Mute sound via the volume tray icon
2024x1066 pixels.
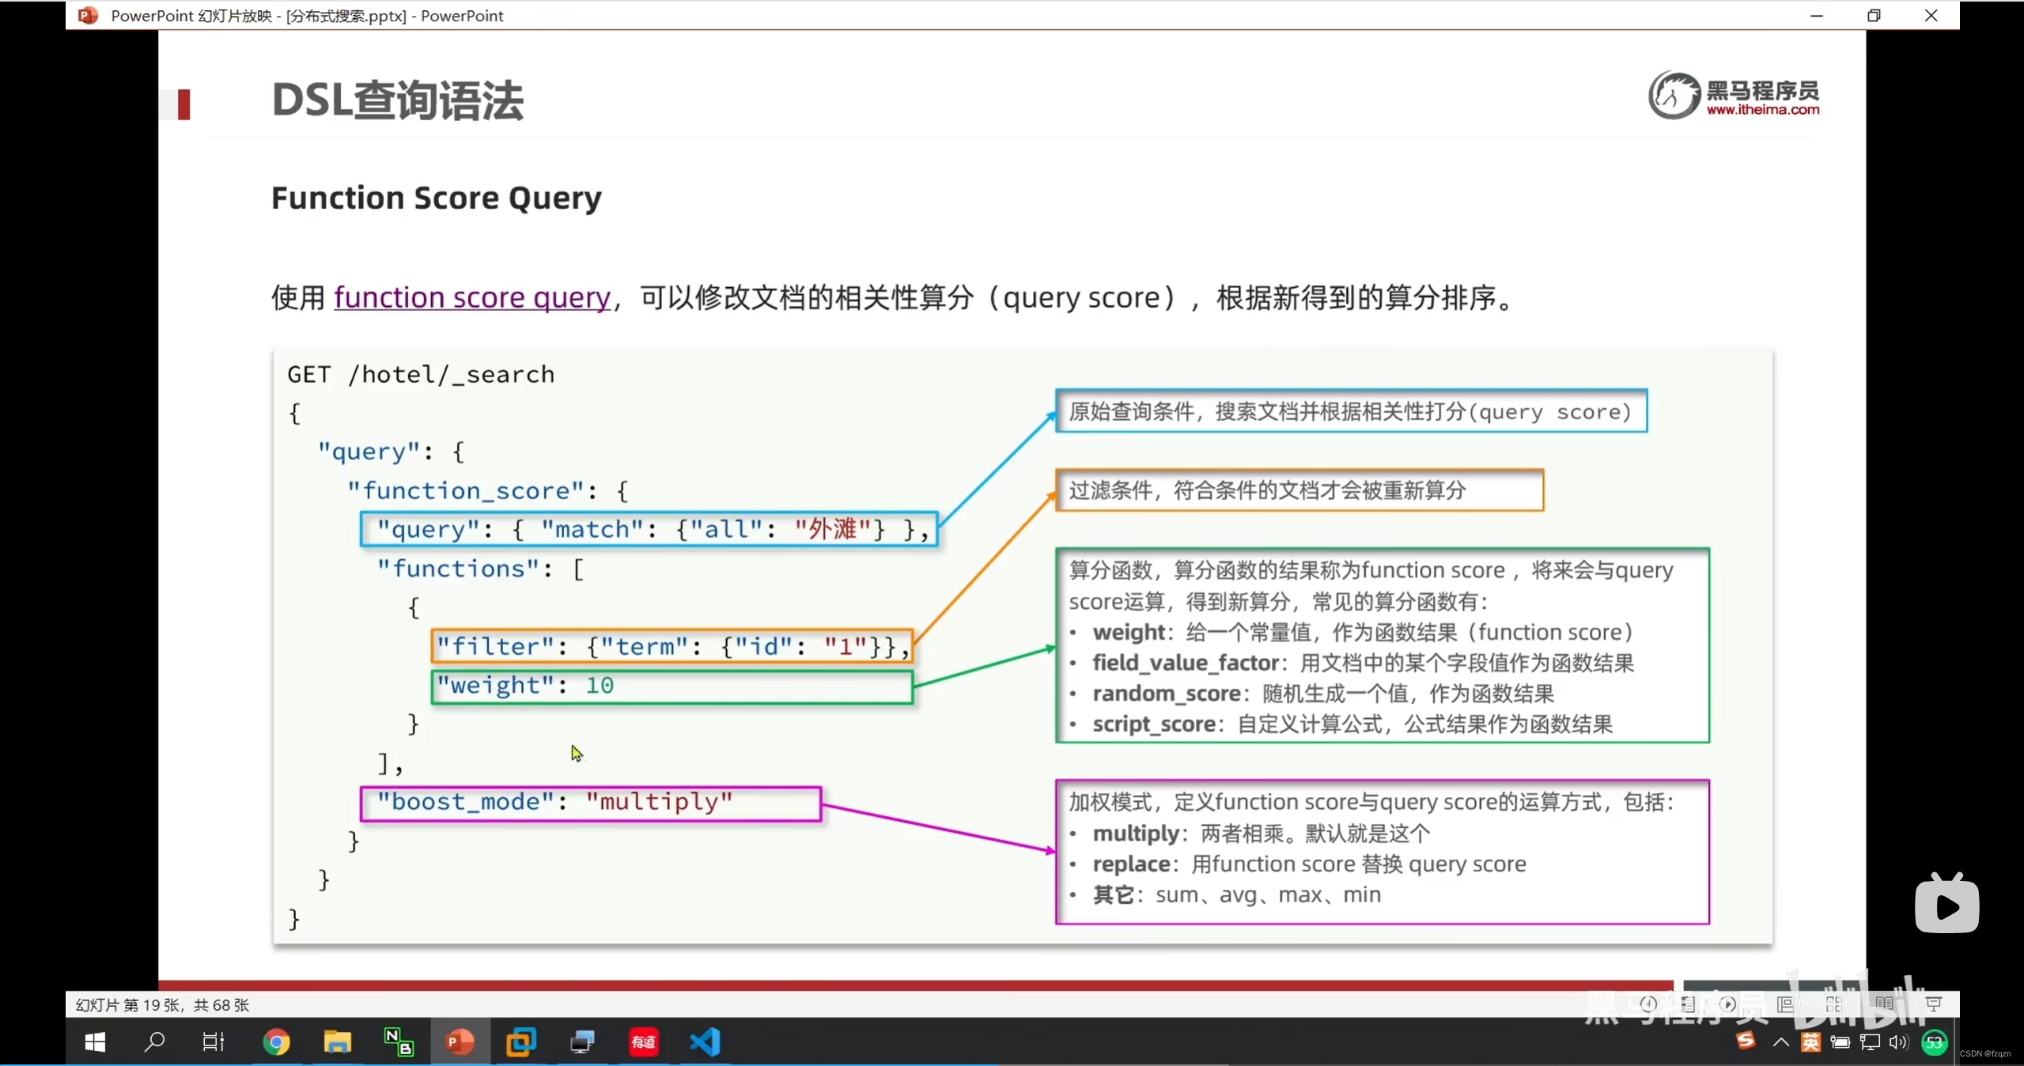[1898, 1042]
